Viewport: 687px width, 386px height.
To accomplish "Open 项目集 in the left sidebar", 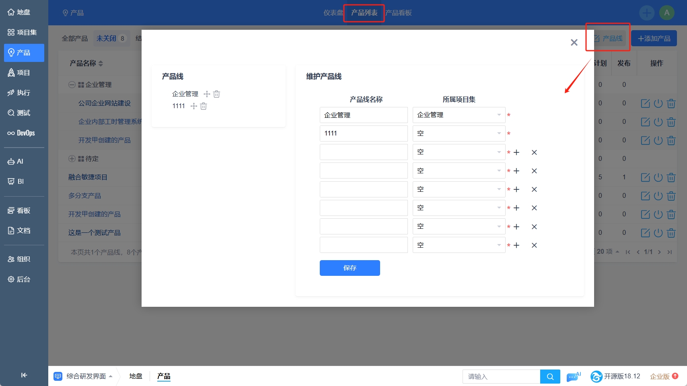I will tap(23, 33).
